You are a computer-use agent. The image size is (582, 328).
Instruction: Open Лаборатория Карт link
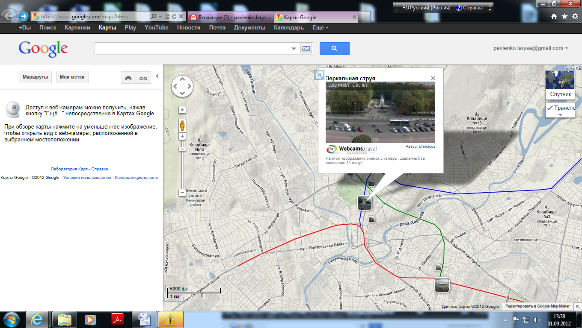70,169
